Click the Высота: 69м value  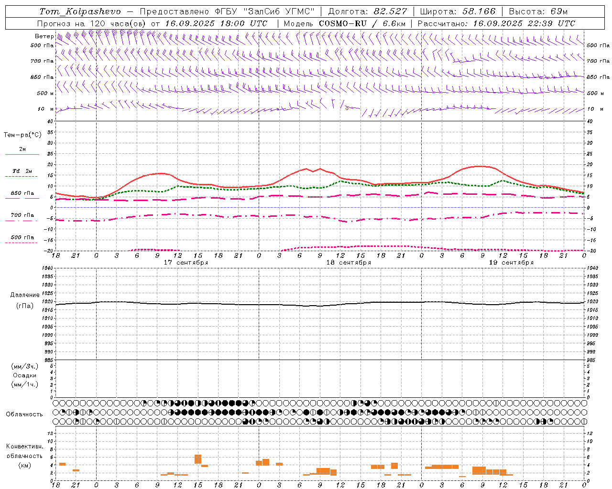point(538,11)
